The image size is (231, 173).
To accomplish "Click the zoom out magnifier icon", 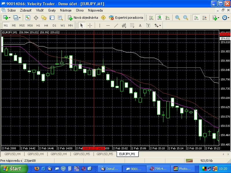I will [x=185, y=18].
